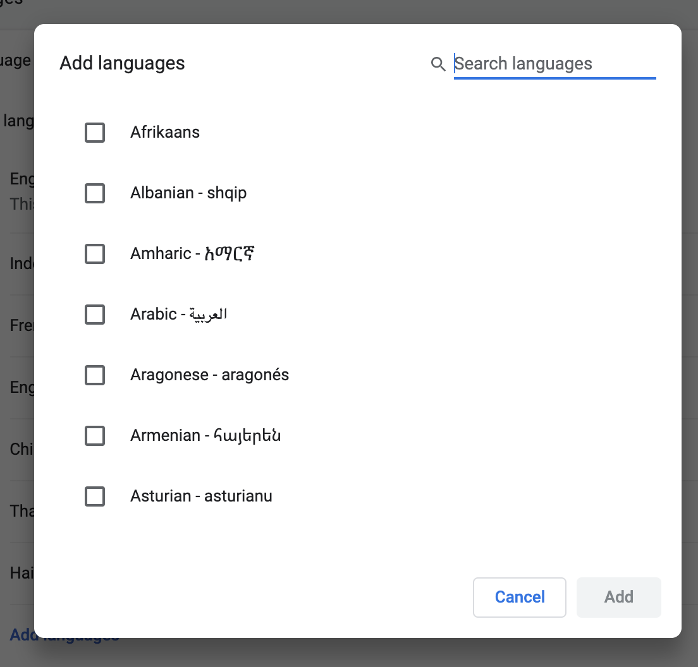Click the Arabic language name

tap(178, 314)
